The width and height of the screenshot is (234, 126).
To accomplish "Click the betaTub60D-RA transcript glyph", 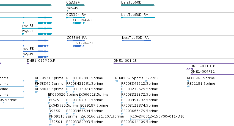I will pos(138,17).
